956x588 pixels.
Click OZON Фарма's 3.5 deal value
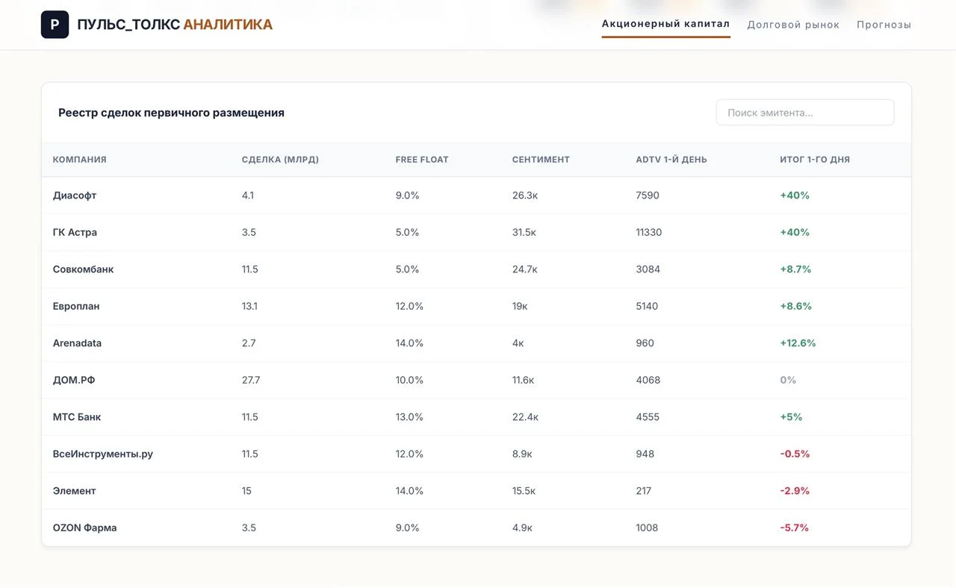[249, 528]
